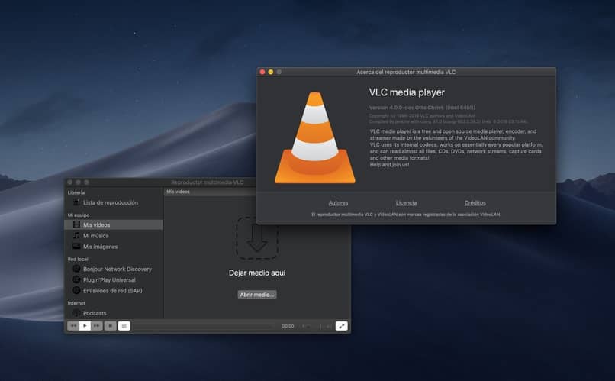Click the Reproductor multimedia VLC window title
This screenshot has height=381, width=615.
tap(207, 182)
